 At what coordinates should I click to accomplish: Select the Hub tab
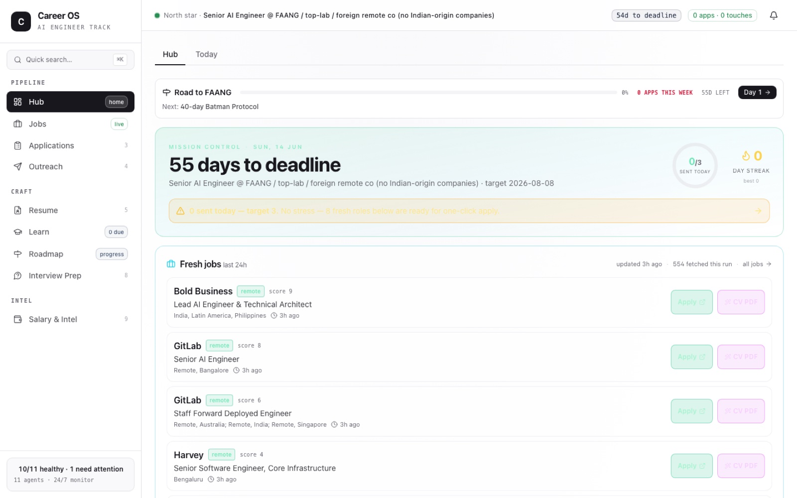coord(170,54)
